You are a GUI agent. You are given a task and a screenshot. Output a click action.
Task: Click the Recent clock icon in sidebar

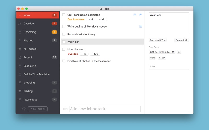pyautogui.click(x=20, y=57)
